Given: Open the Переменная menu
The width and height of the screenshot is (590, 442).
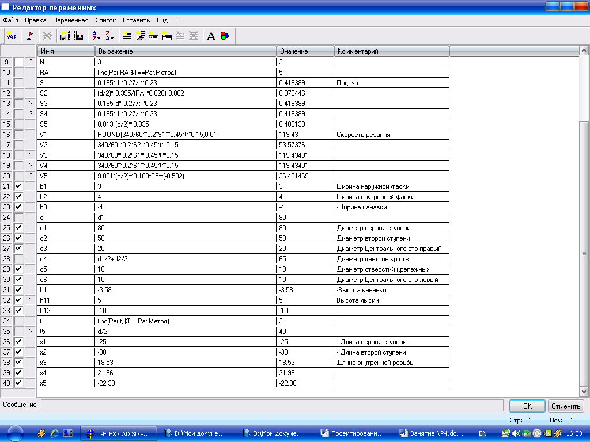Looking at the screenshot, I should click(x=71, y=20).
